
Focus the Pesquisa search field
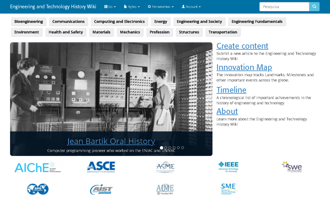284,7
